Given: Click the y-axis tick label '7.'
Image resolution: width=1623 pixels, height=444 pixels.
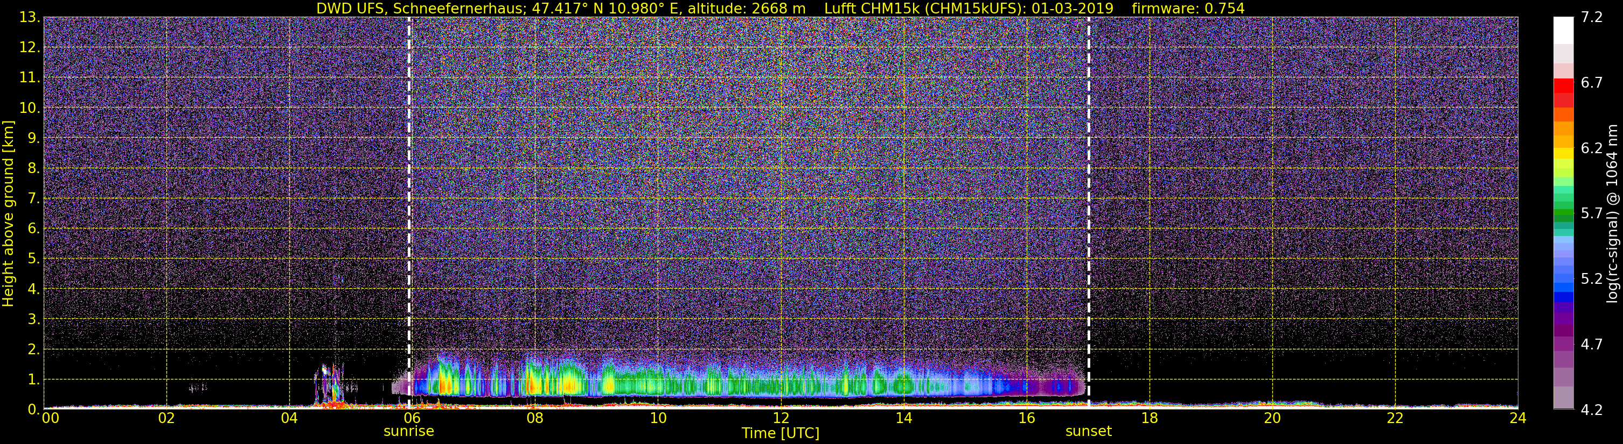Looking at the screenshot, I should tap(34, 199).
